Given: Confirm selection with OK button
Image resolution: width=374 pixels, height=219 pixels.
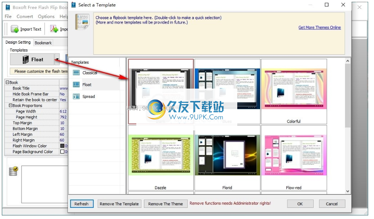Looking at the screenshot, I should click(300, 204).
